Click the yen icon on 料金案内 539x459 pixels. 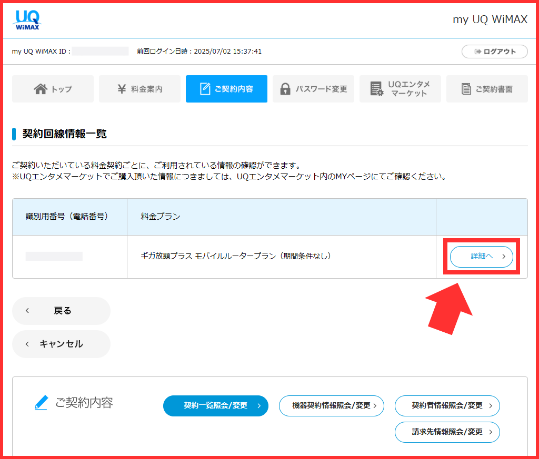pyautogui.click(x=122, y=89)
